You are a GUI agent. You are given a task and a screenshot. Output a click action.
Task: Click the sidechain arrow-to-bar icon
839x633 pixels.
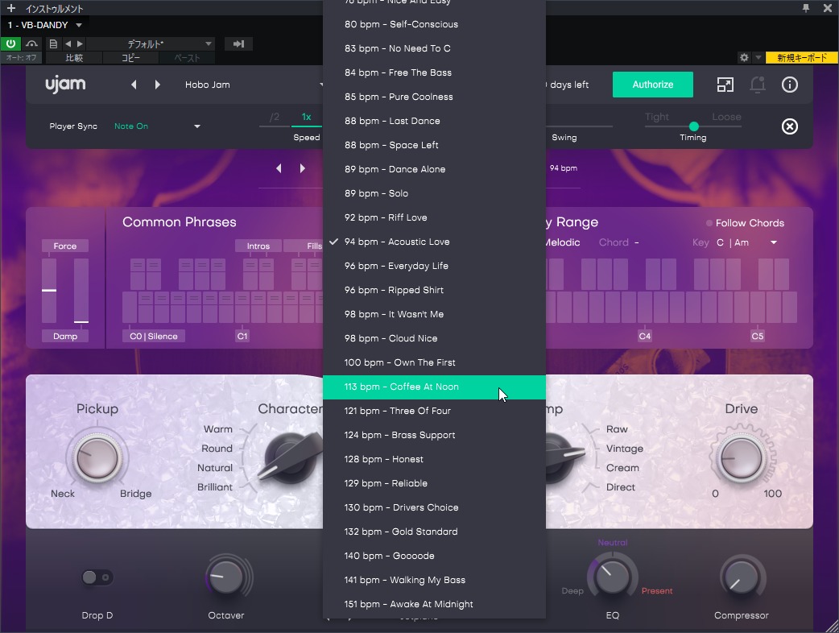pyautogui.click(x=238, y=43)
